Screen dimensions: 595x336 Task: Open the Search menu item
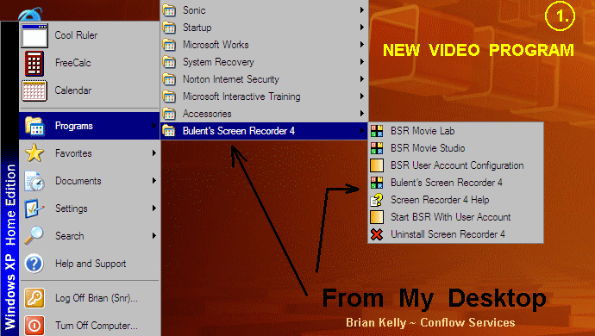click(90, 236)
